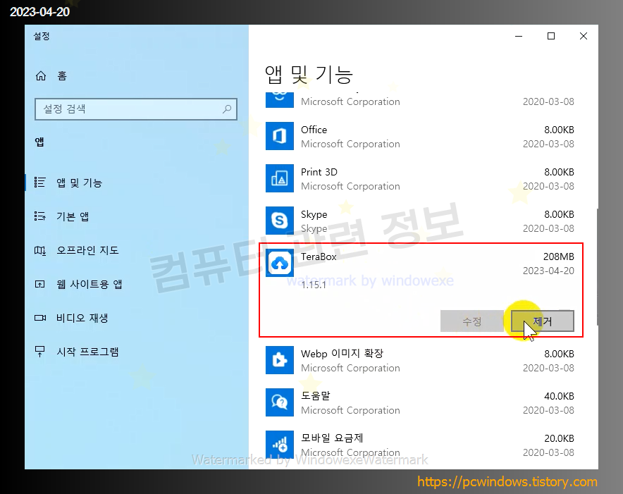The height and width of the screenshot is (494, 623).
Task: Click TeraBox version 1.15.1 text
Action: point(314,285)
